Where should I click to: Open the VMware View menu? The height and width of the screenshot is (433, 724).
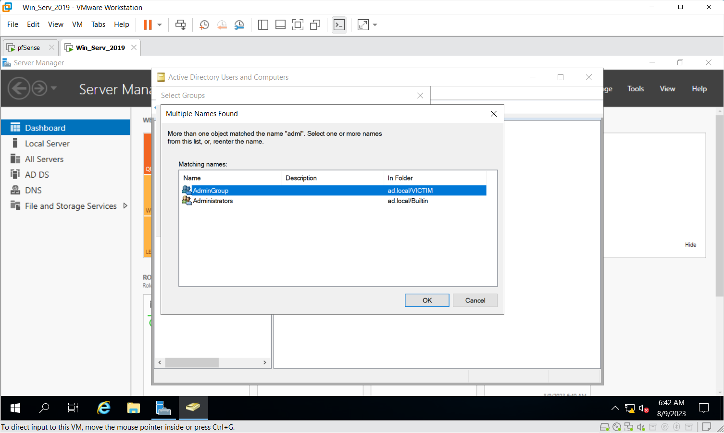[x=56, y=24]
